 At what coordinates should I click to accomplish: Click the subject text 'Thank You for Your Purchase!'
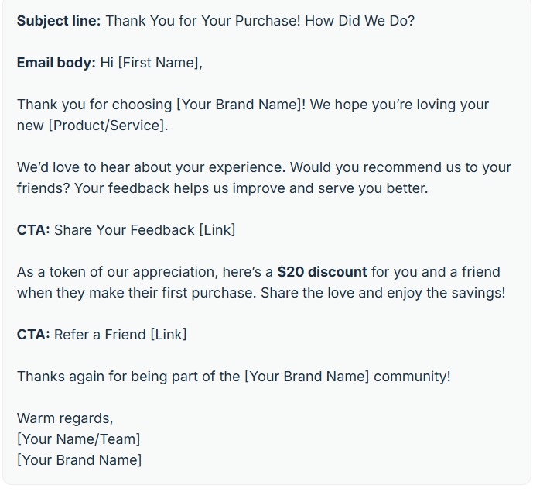tap(203, 21)
